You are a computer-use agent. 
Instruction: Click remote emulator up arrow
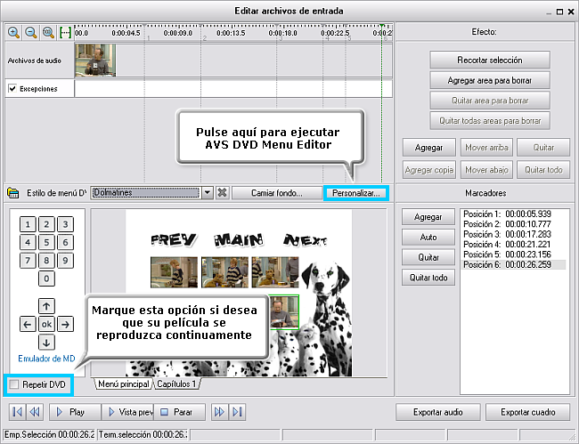click(46, 306)
